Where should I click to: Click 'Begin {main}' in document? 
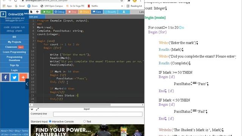click(155, 18)
